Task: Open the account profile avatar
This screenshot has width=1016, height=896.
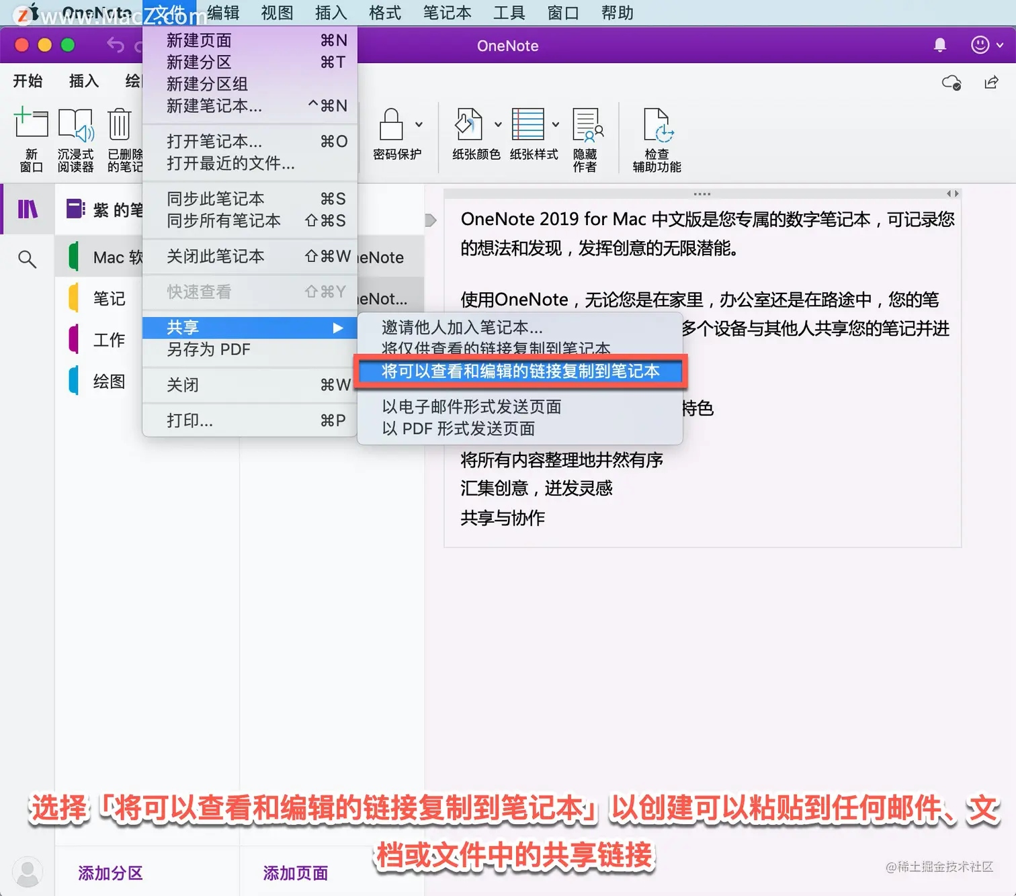Action: (28, 872)
